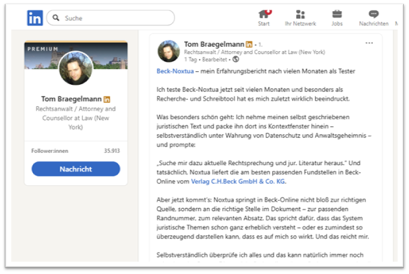
Task: Click the globe visibility icon under author
Action: [x=235, y=60]
